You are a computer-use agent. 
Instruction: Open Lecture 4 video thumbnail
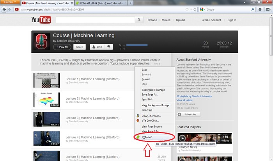point(47,139)
